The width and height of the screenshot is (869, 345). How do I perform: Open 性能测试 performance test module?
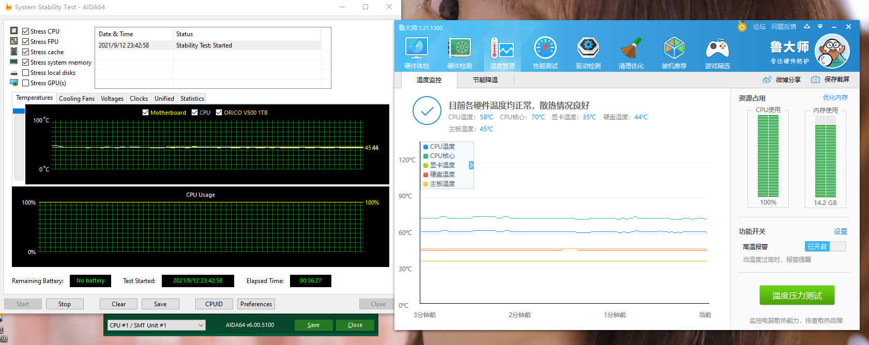point(545,53)
